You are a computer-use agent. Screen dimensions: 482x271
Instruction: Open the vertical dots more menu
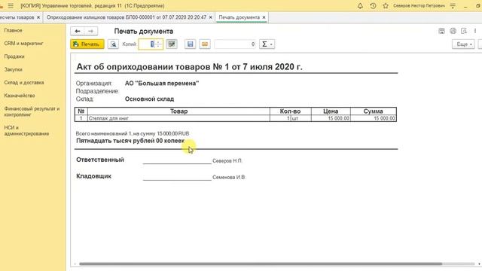(475, 31)
